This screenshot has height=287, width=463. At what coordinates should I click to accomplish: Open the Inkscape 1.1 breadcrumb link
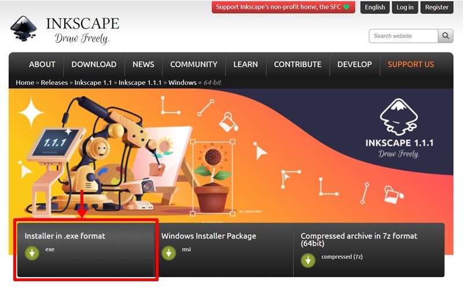click(x=93, y=83)
